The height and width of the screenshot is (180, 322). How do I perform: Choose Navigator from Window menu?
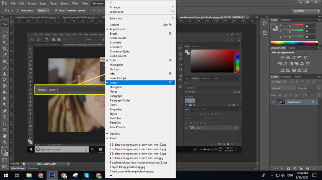pyautogui.click(x=140, y=87)
